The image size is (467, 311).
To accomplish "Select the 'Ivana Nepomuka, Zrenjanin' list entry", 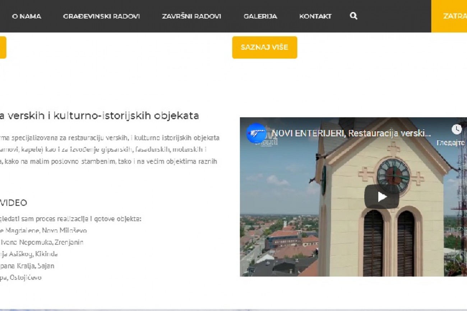I will click(x=42, y=242).
